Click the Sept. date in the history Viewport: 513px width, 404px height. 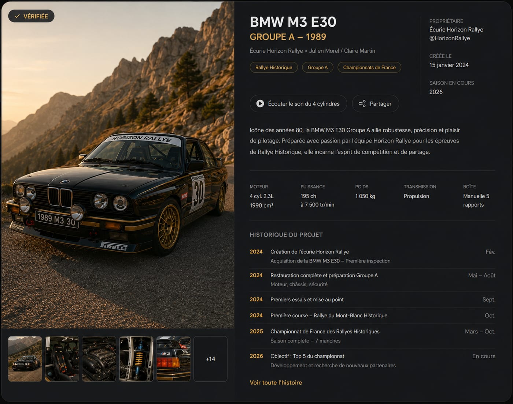489,299
